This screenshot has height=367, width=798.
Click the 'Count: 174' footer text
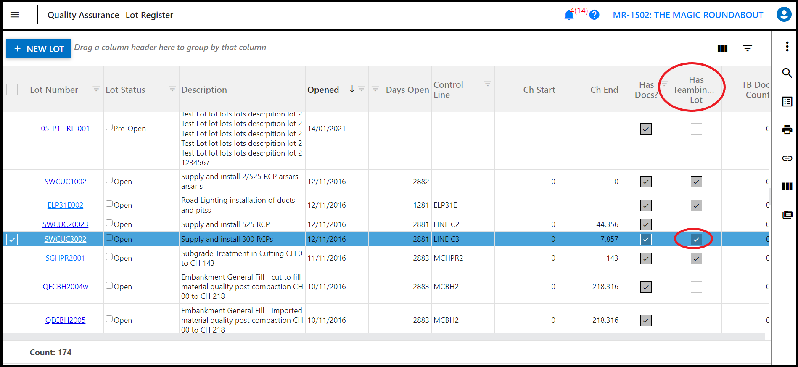(x=50, y=352)
